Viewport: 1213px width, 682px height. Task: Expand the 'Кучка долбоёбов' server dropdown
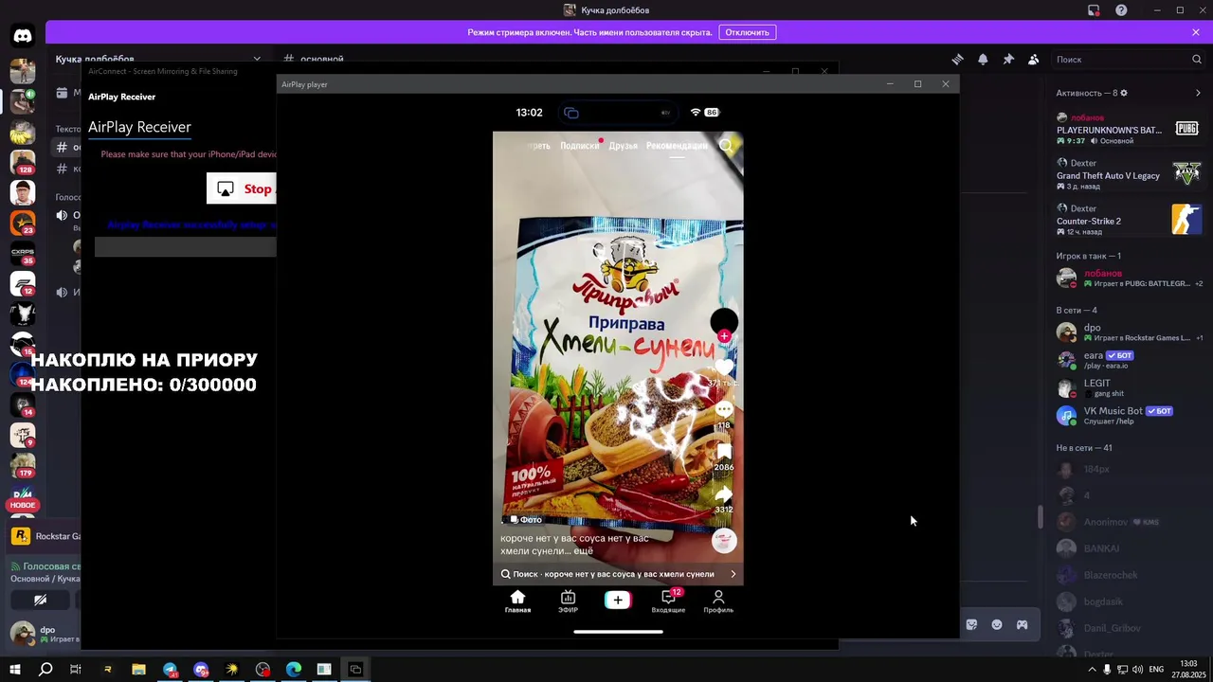pos(256,59)
